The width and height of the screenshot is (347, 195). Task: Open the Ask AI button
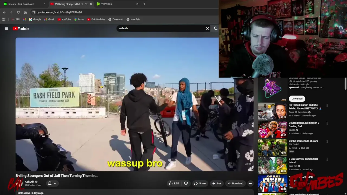216,183
